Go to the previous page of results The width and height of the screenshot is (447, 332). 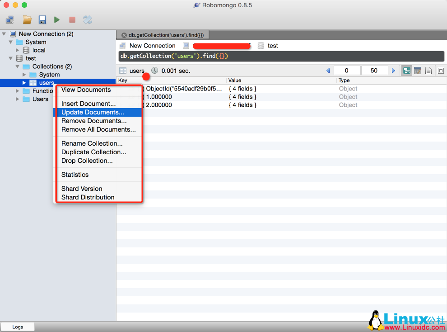pos(328,71)
